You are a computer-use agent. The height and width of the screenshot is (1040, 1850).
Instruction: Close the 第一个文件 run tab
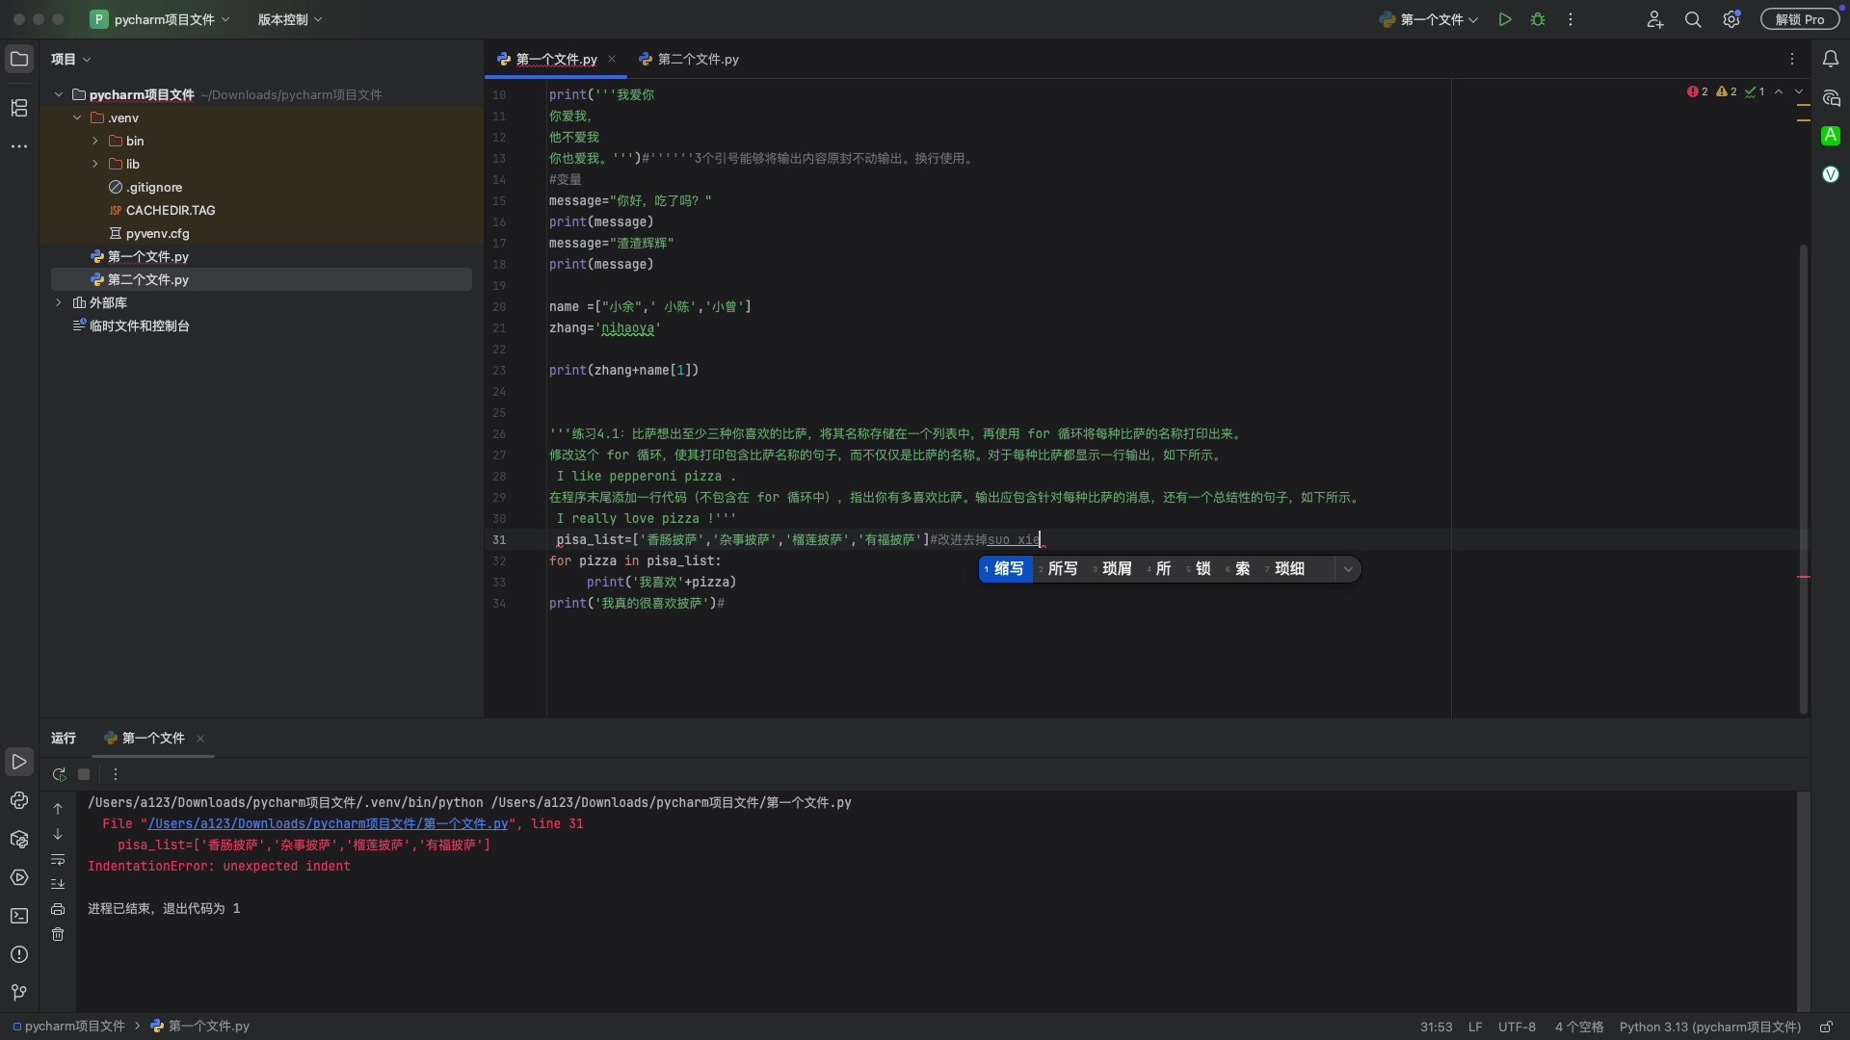(200, 739)
